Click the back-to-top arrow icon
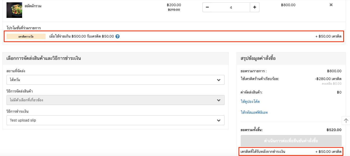 346,120
